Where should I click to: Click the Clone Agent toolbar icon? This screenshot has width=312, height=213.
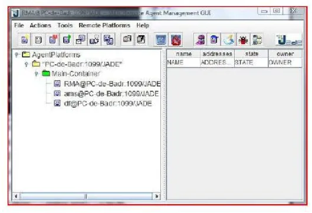(x=109, y=39)
